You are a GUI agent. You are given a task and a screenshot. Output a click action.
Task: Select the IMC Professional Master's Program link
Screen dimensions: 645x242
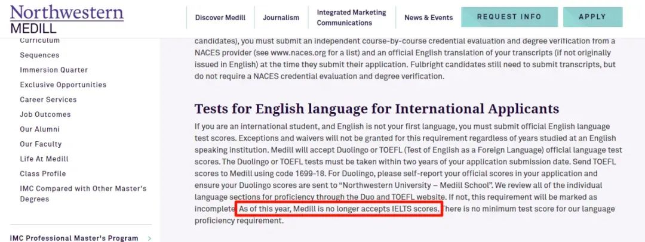click(x=74, y=238)
